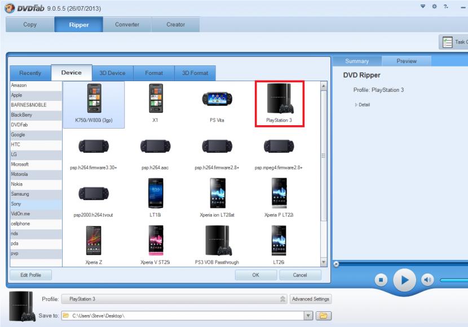Viewport: 468px width, 327px height.
Task: Show the Recently used profiles tab
Action: (30, 73)
